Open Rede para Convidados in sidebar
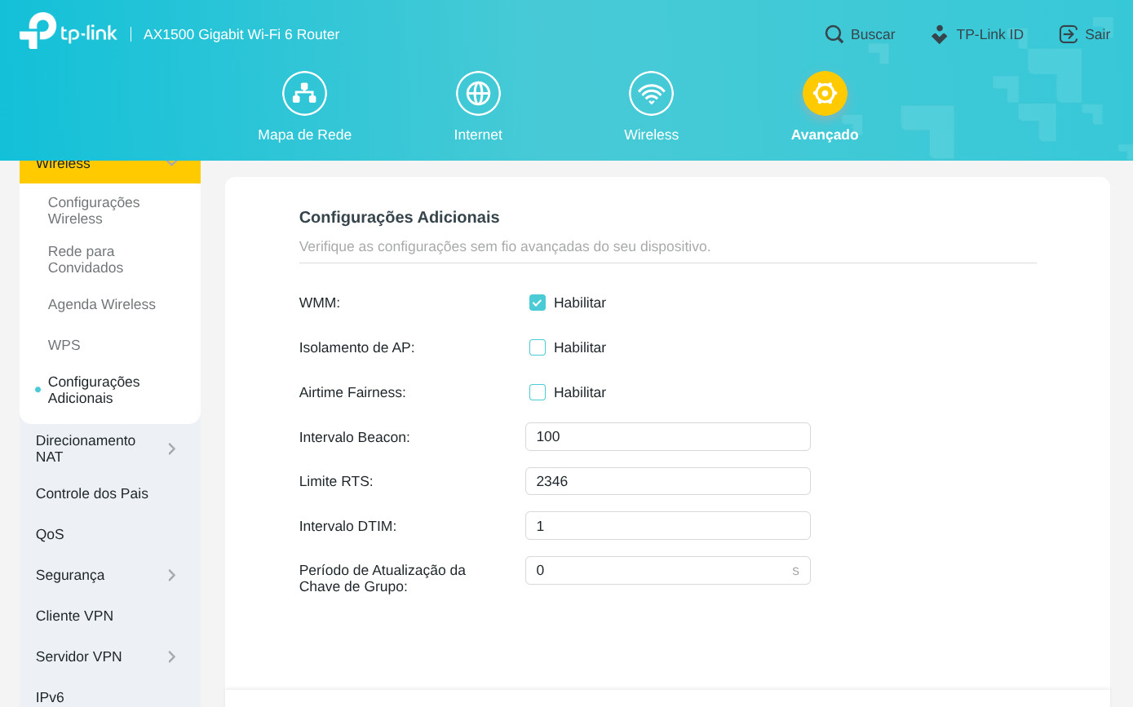The image size is (1133, 707). (86, 259)
